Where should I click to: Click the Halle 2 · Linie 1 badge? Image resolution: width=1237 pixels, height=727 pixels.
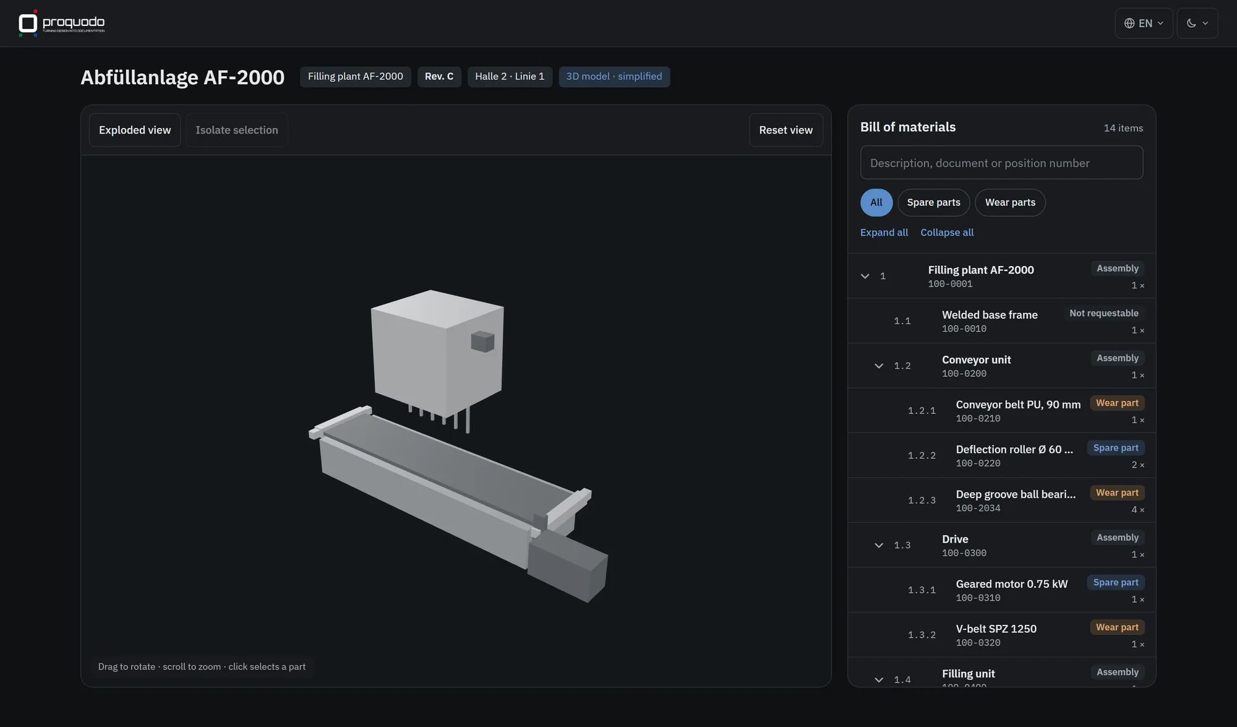[x=510, y=77]
